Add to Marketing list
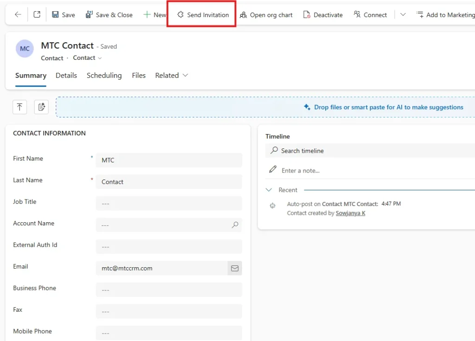475x341 pixels. coord(445,15)
